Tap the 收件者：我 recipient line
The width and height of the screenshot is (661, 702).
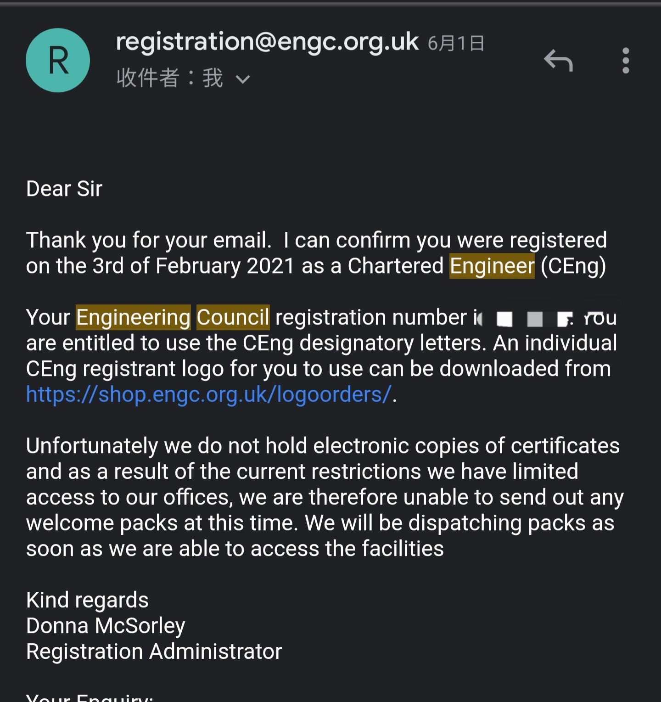[170, 78]
